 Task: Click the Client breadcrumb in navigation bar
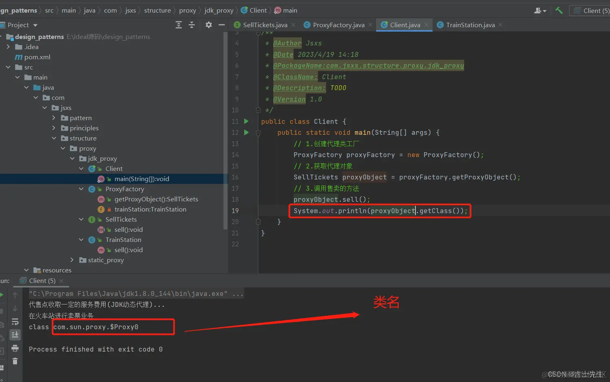[x=254, y=11]
